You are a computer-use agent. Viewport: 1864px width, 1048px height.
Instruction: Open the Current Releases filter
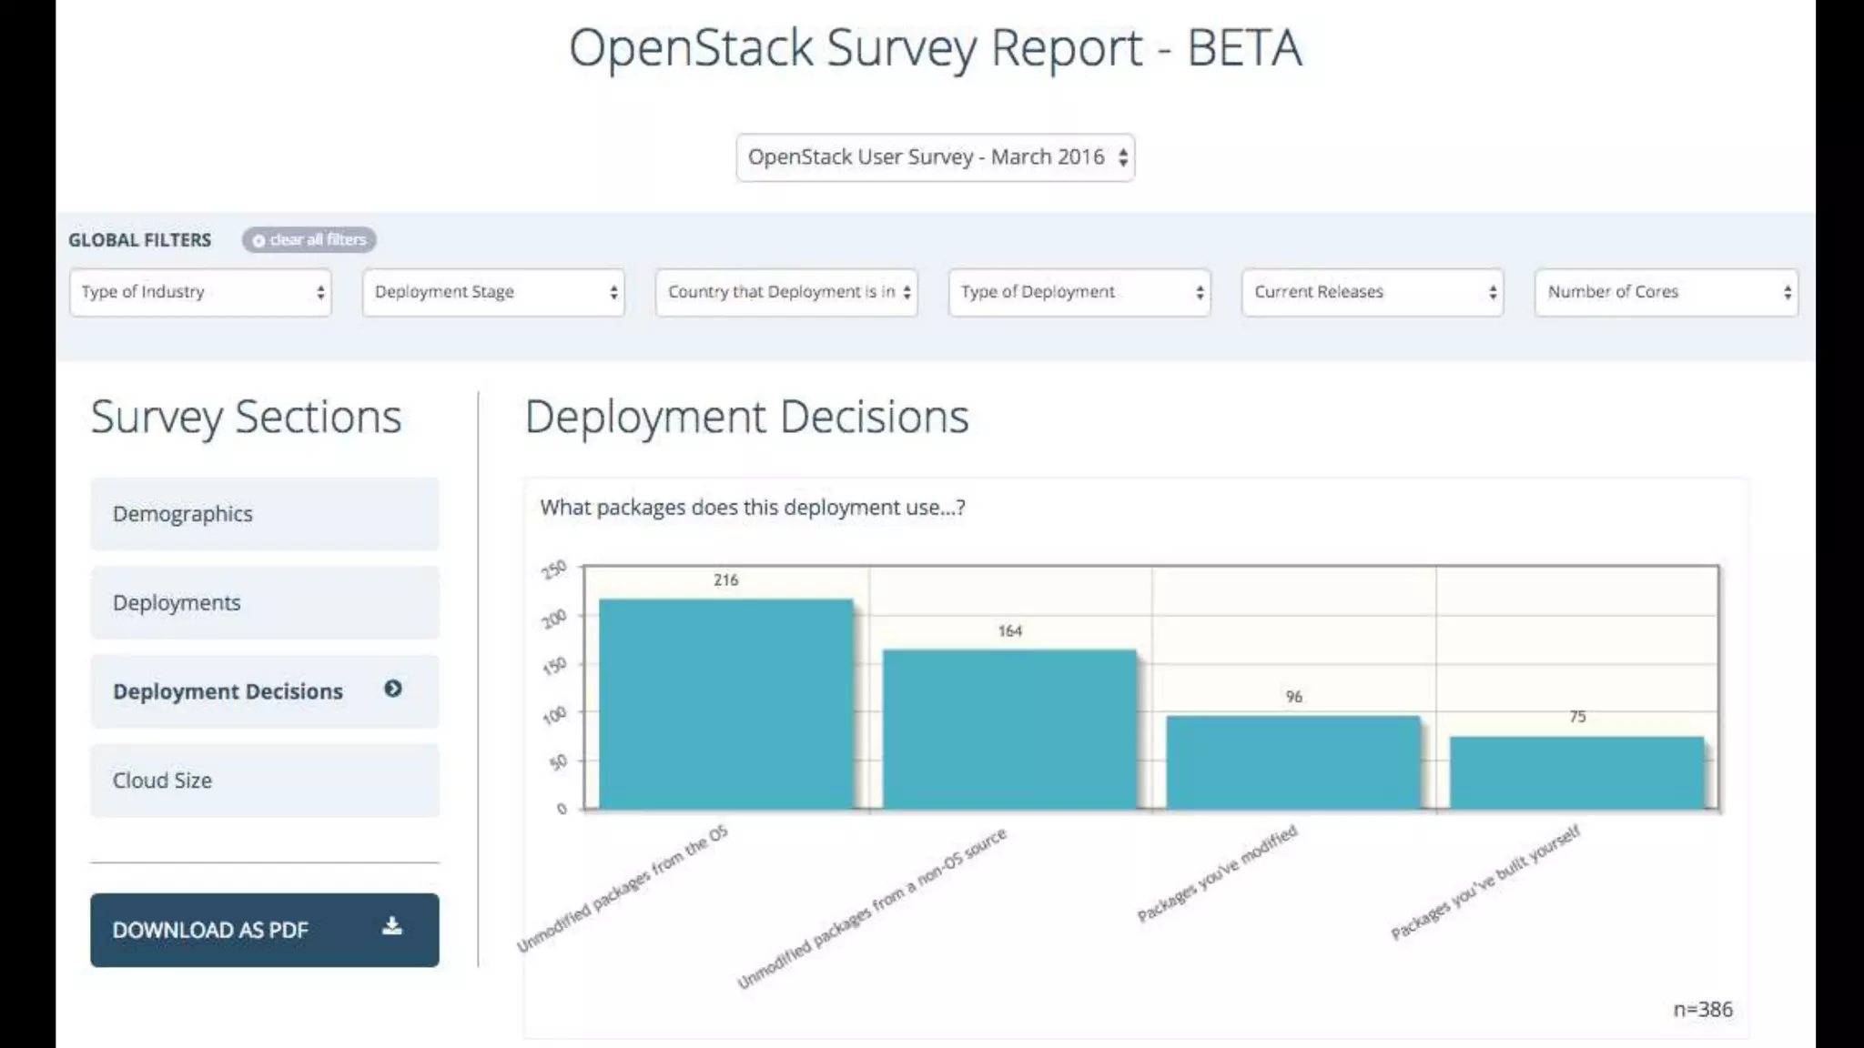coord(1373,292)
